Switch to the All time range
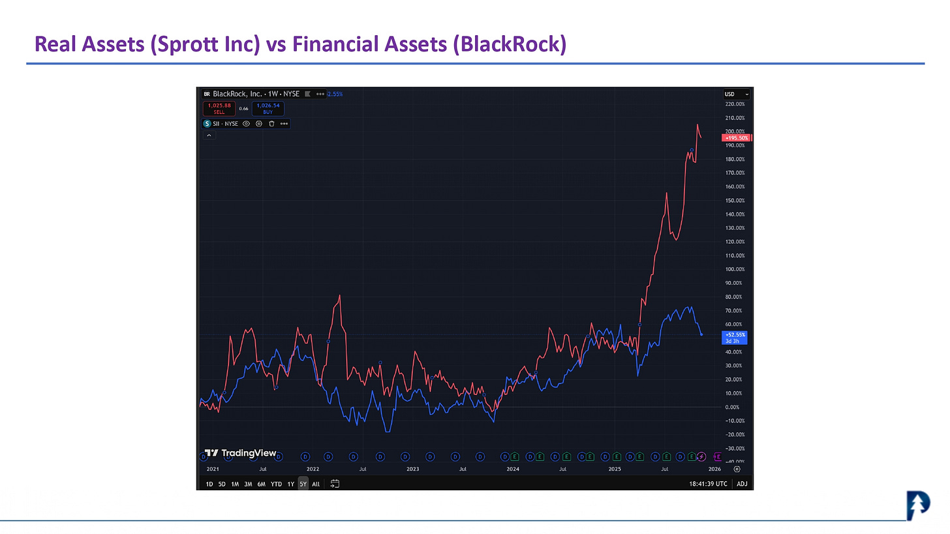This screenshot has width=950, height=534. [316, 484]
